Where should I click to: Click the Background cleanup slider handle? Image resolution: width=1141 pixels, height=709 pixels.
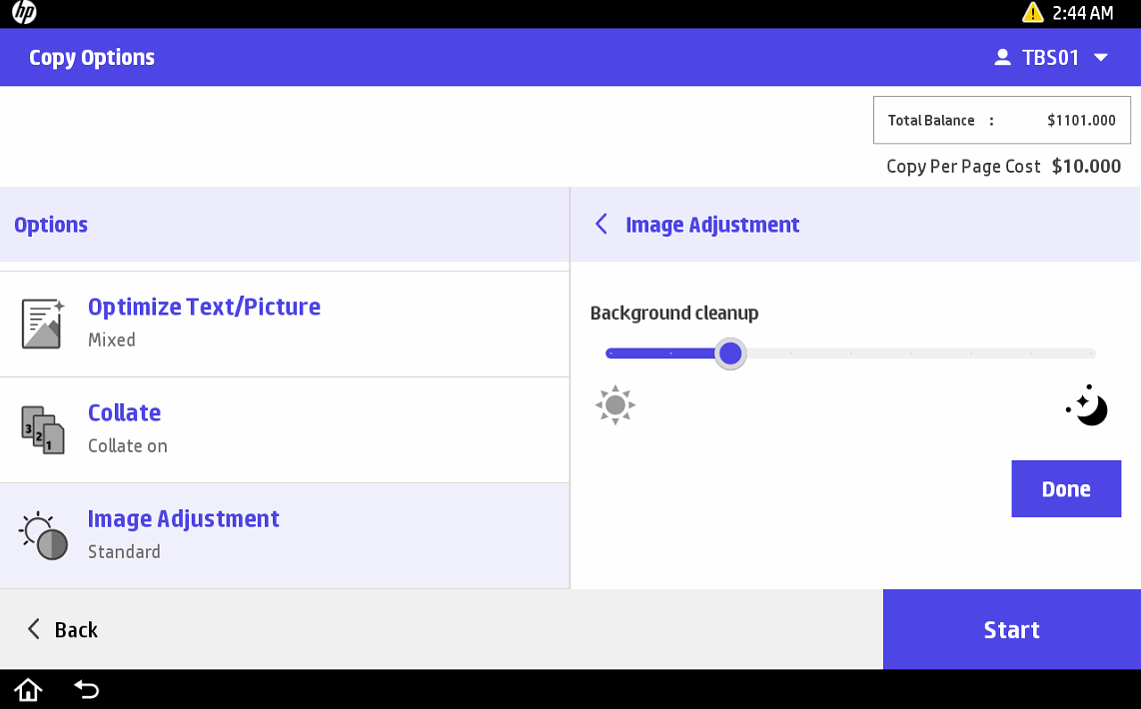[x=730, y=354]
